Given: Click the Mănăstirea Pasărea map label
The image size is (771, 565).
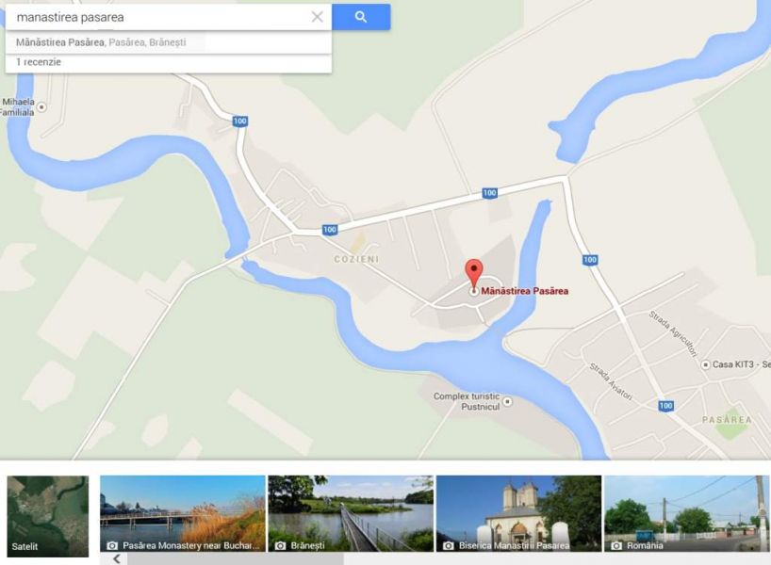Looking at the screenshot, I should (x=525, y=291).
